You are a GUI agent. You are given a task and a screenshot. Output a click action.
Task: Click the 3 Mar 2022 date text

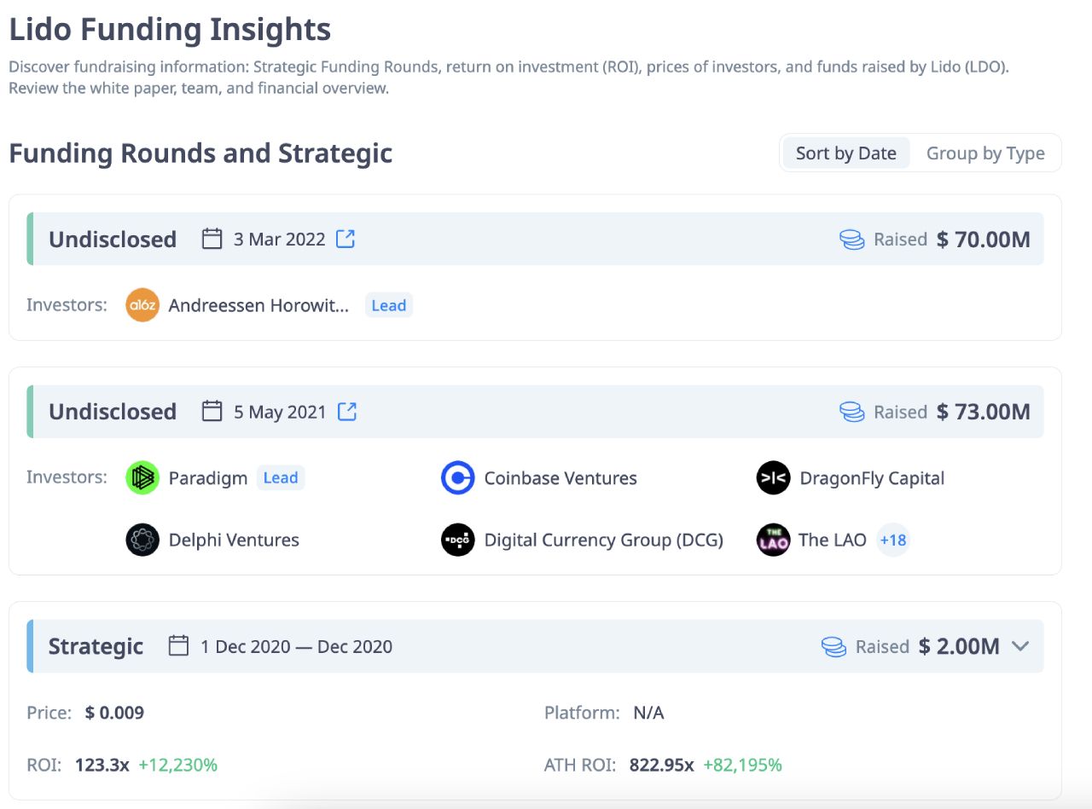click(x=280, y=239)
